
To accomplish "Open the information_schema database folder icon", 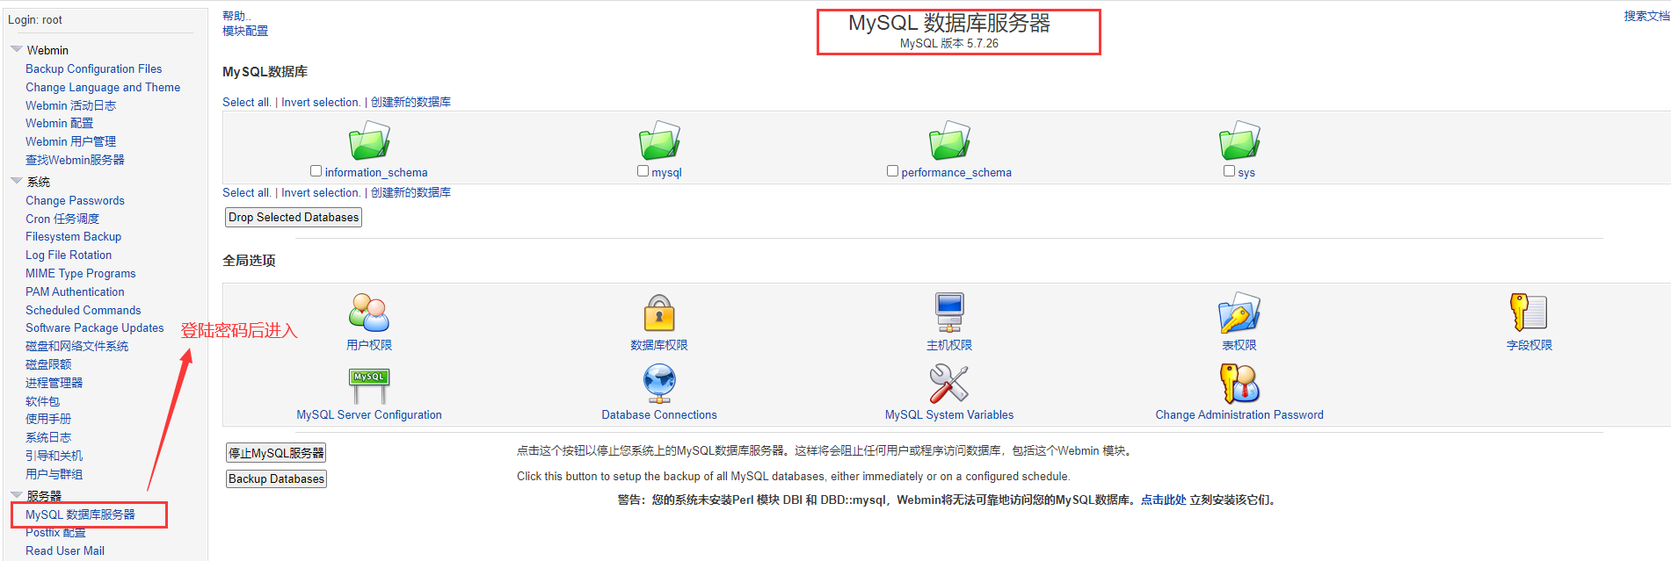I will pos(369,140).
